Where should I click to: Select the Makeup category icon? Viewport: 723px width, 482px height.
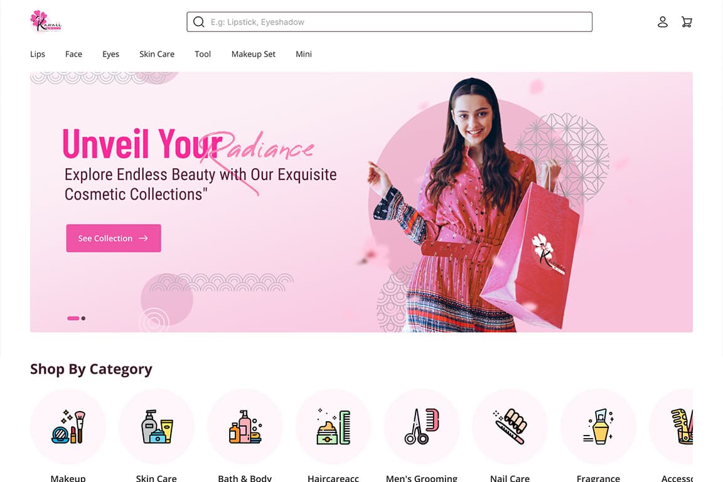pyautogui.click(x=68, y=427)
